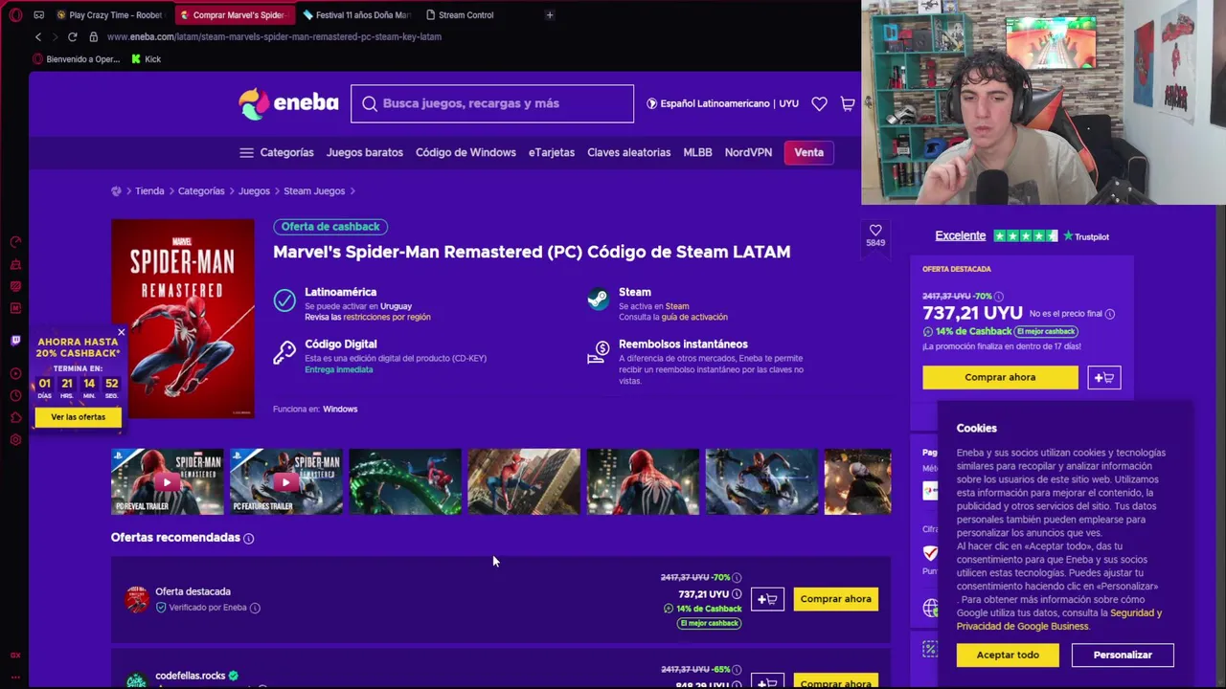Image resolution: width=1226 pixels, height=689 pixels.
Task: Reload the page with the refresh icon
Action: 72,36
